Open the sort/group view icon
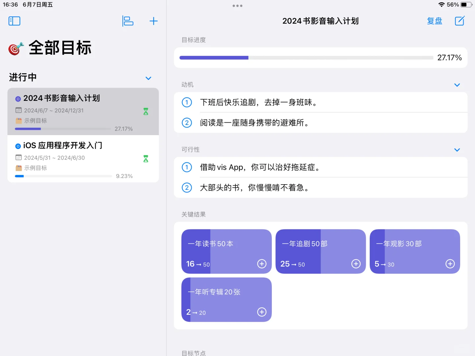Screen dimensions: 475x356 coord(128,21)
